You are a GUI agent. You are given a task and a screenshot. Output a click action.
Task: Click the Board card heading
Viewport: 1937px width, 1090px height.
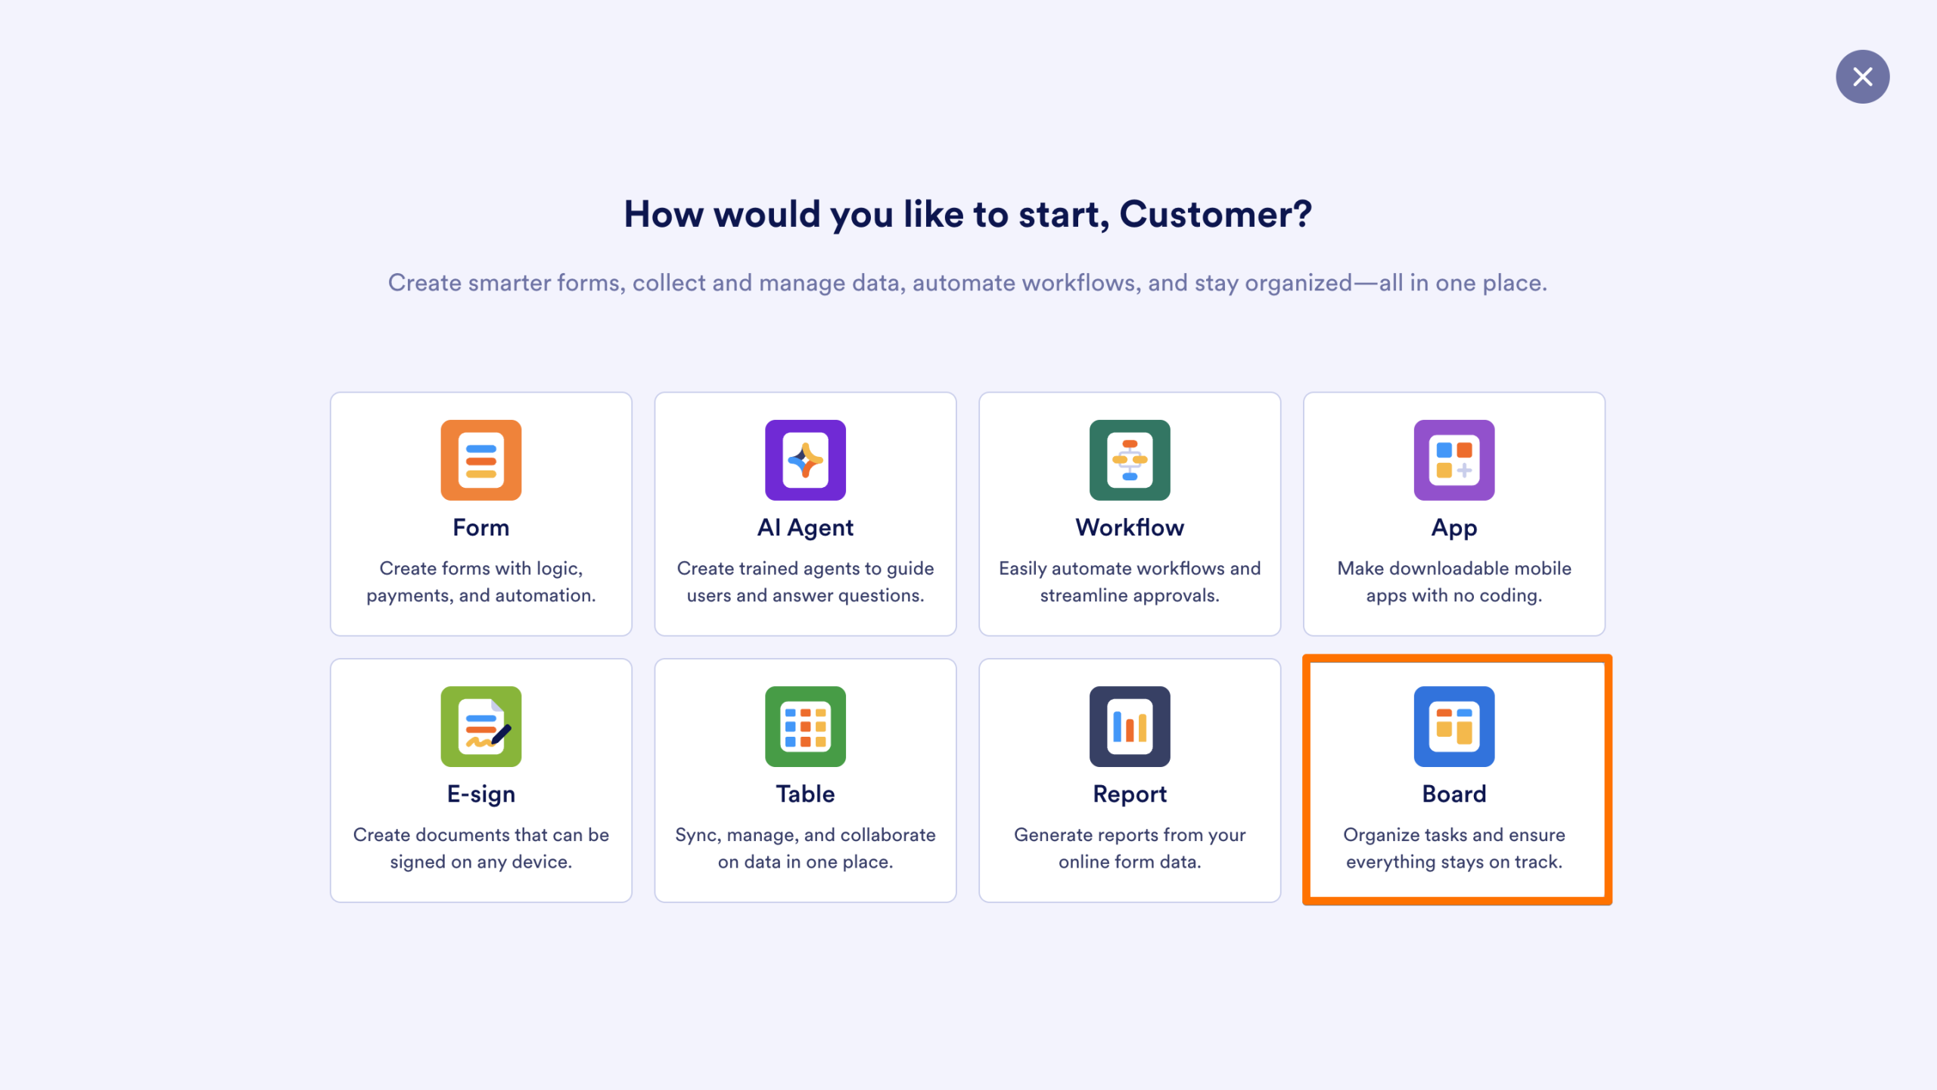tap(1454, 793)
